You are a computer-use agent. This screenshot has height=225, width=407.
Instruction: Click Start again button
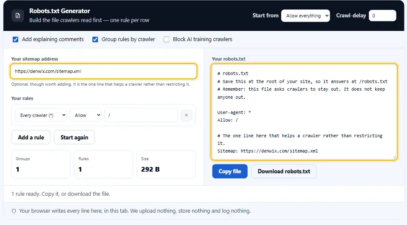pos(74,137)
